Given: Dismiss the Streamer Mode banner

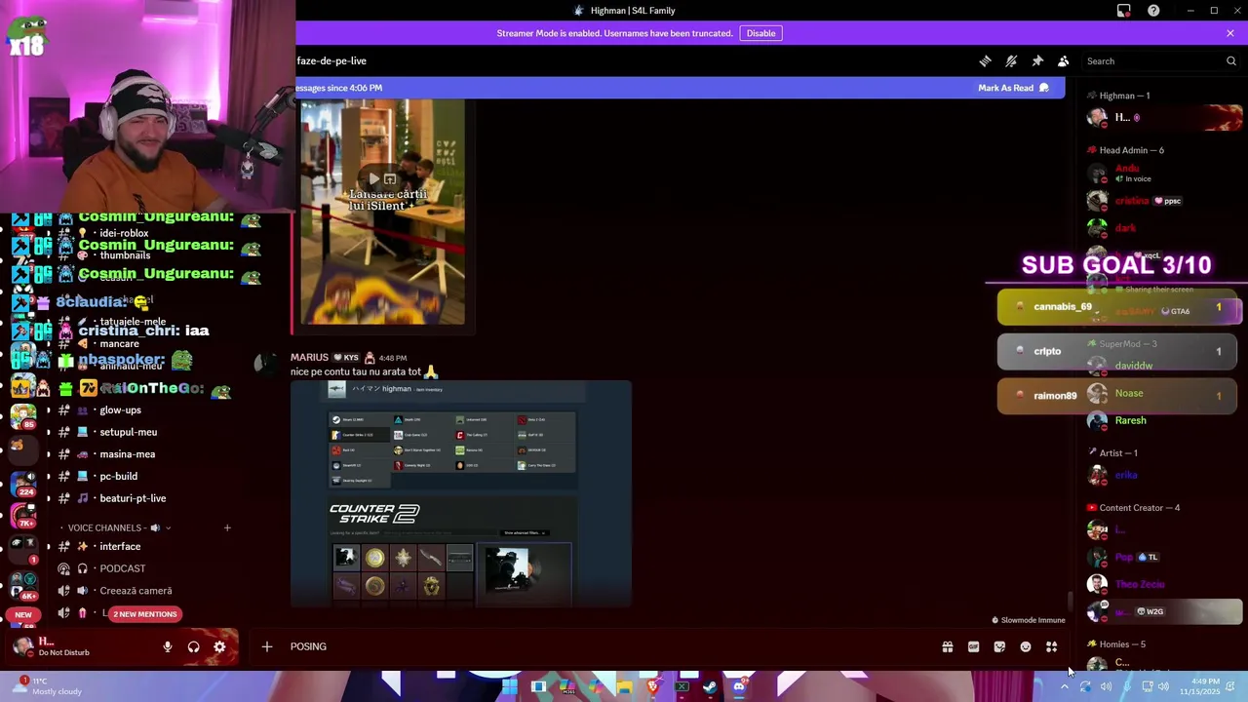Looking at the screenshot, I should click(x=1230, y=33).
